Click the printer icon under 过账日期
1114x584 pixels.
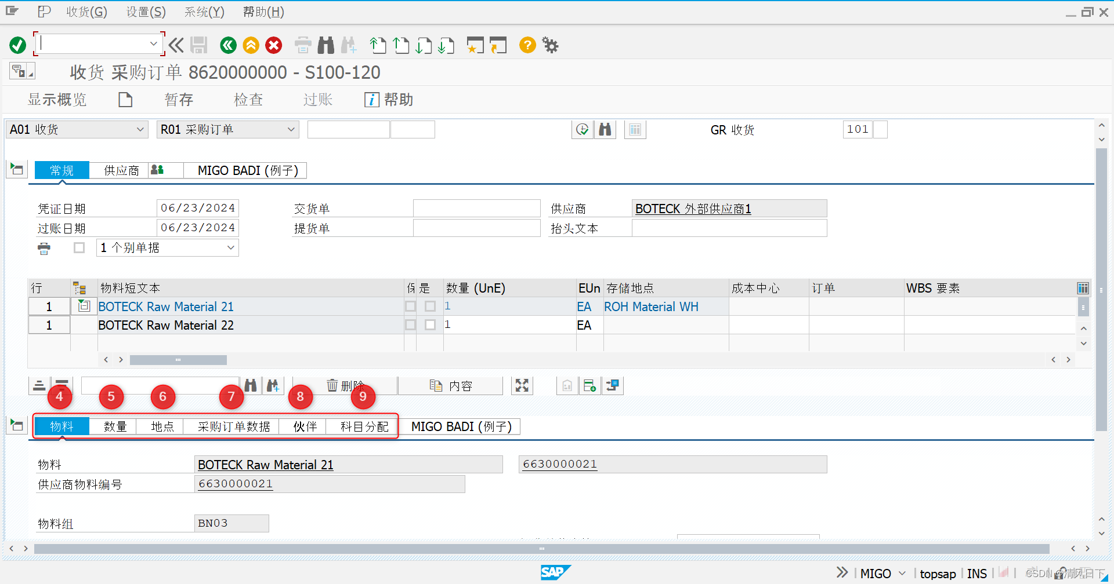(x=44, y=249)
